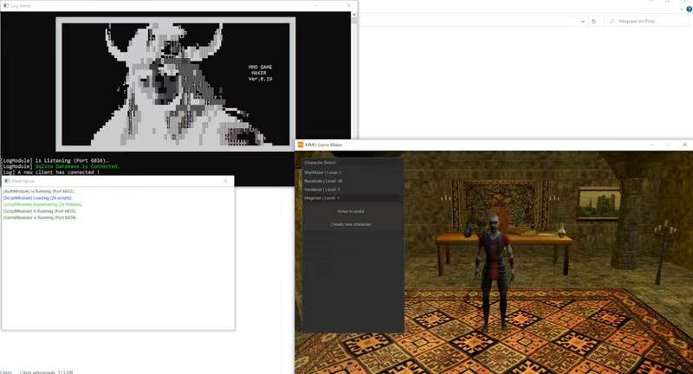Click the Log Server window icon
The width and height of the screenshot is (693, 374).
tap(5, 5)
